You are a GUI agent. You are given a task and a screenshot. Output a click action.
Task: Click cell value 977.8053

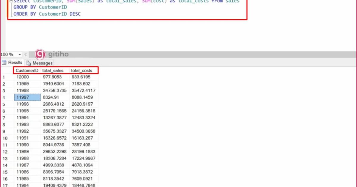[55, 77]
